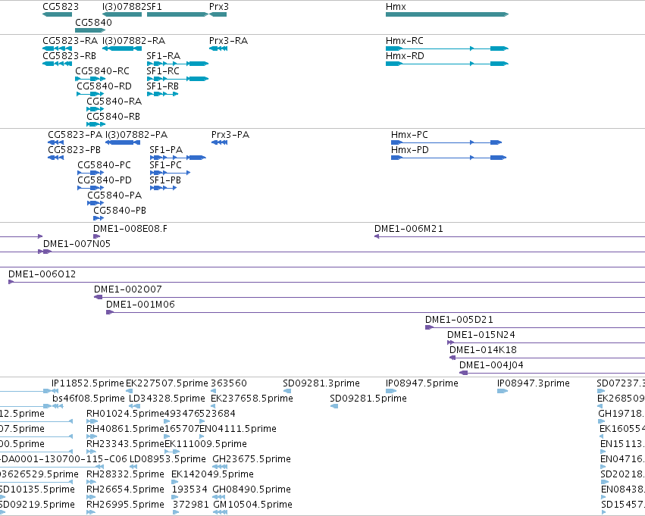Click the GH08490.5prime EST label

point(252,489)
